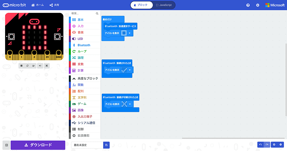
Task: Open the 制御 (Control) category
Action: click(85, 129)
